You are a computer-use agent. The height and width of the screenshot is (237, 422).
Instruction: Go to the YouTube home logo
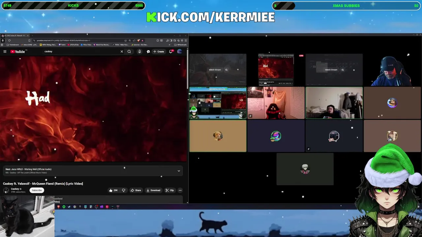tap(17, 51)
